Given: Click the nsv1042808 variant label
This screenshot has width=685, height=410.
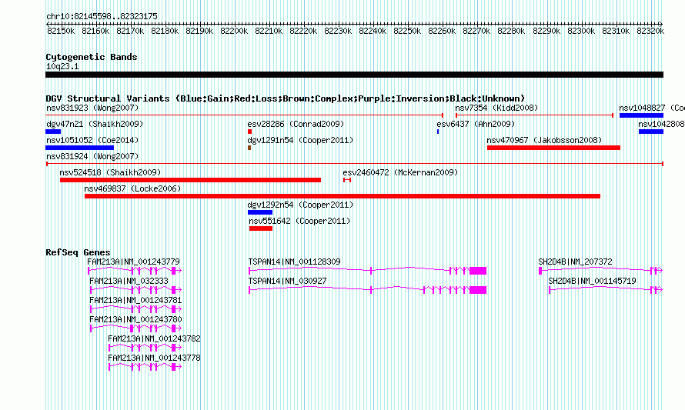Looking at the screenshot, I should [661, 124].
